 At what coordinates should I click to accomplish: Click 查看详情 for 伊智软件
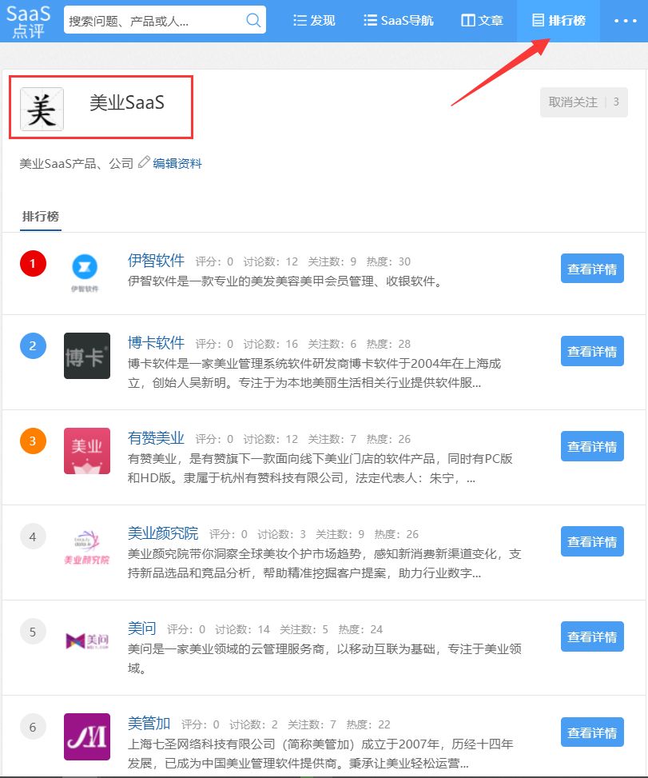592,269
